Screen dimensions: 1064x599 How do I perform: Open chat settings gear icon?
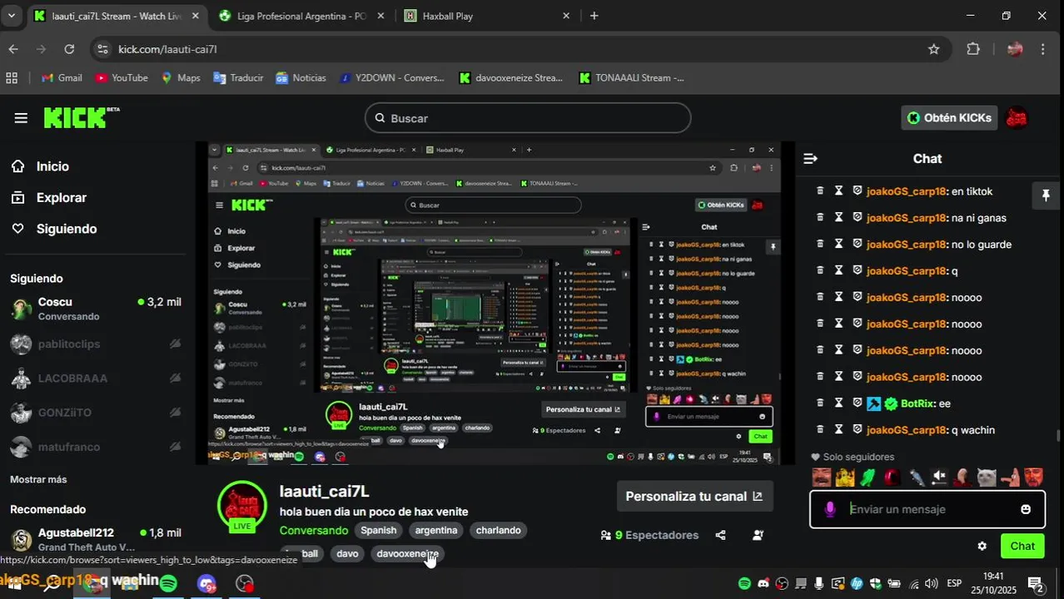pos(982,547)
